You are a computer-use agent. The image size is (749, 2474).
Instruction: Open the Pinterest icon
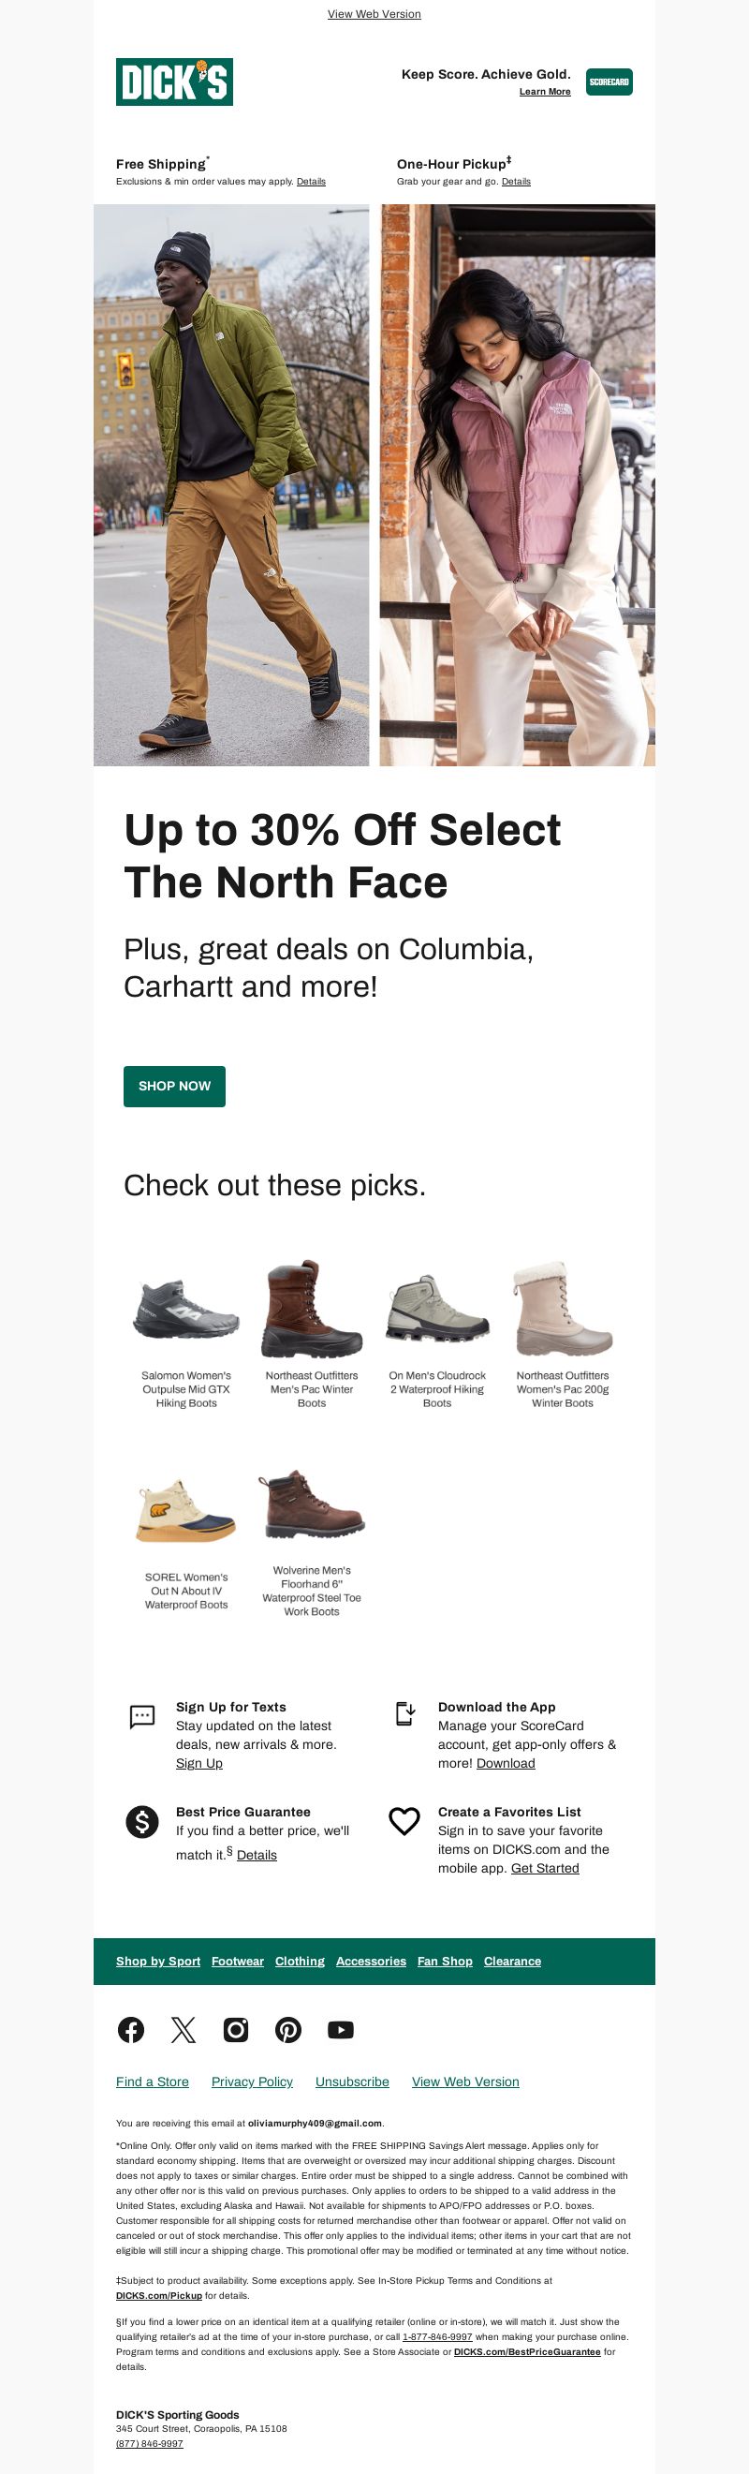[288, 2029]
